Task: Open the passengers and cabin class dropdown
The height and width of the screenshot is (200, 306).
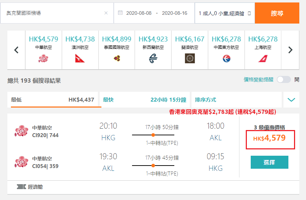Action: (x=225, y=13)
